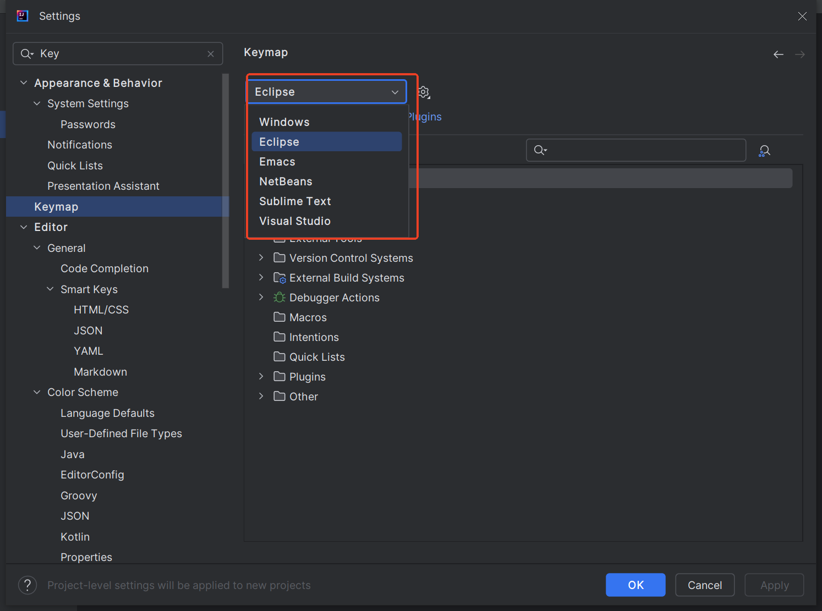Screen dimensions: 822x611
Task: Select Groovy under Color Scheme
Action: pos(79,496)
